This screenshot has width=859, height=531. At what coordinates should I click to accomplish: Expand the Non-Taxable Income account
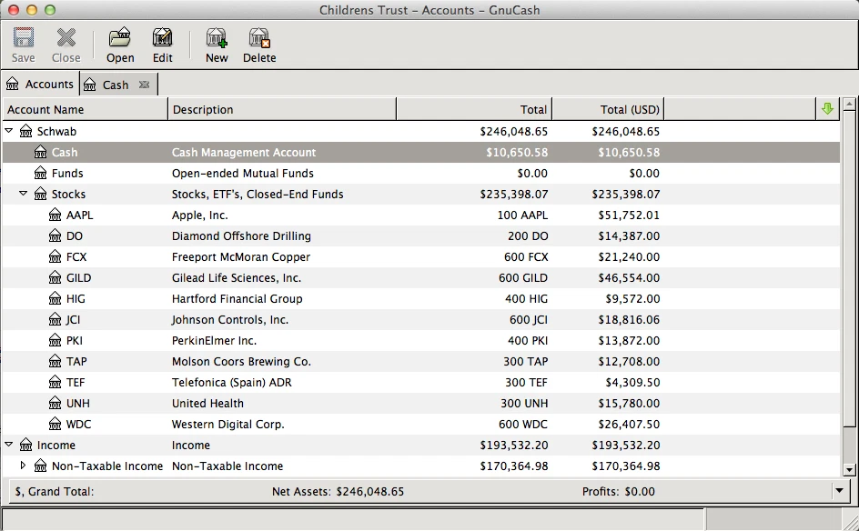[24, 466]
